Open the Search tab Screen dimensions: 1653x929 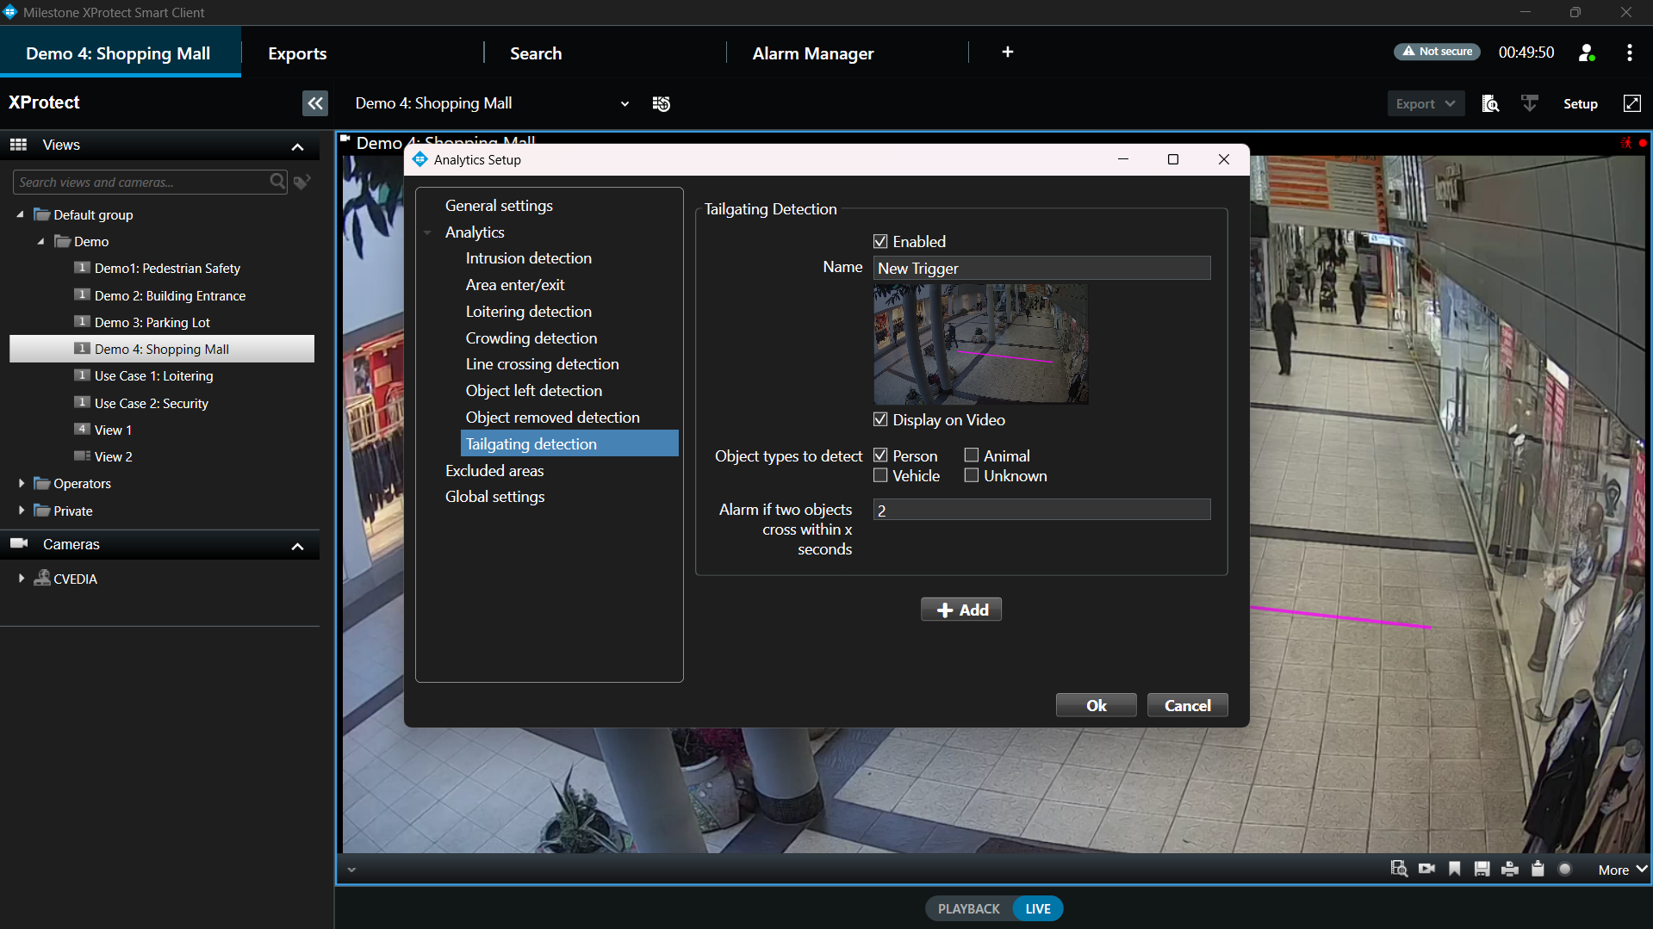(536, 53)
